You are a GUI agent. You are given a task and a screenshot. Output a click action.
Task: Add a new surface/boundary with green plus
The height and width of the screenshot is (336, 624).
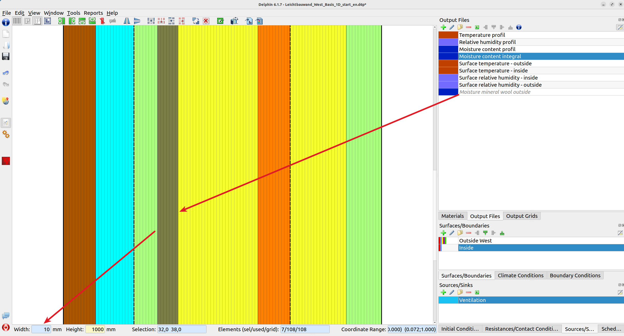pos(443,233)
